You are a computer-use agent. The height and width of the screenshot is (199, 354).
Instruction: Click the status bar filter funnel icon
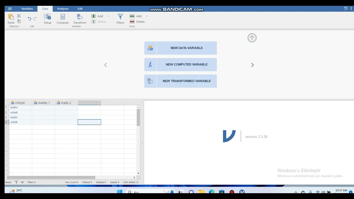click(x=16, y=182)
